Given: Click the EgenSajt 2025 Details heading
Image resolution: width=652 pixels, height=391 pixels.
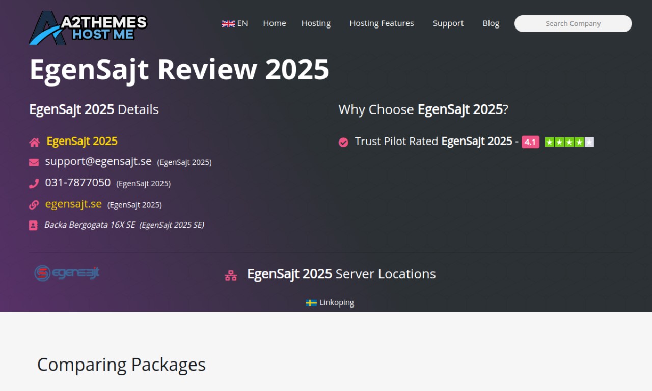Looking at the screenshot, I should (x=94, y=109).
